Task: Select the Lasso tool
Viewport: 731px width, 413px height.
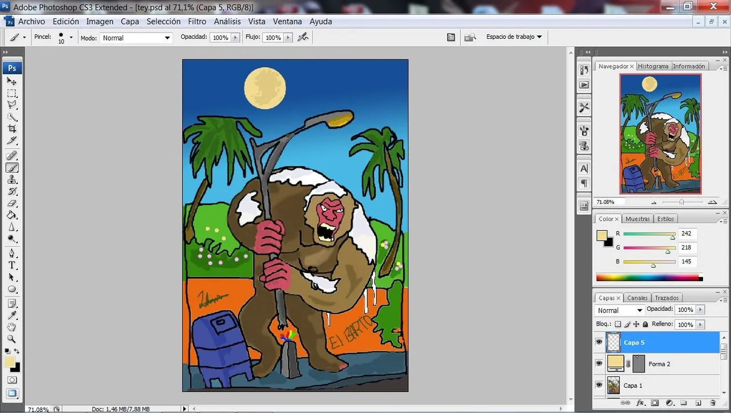Action: click(12, 105)
